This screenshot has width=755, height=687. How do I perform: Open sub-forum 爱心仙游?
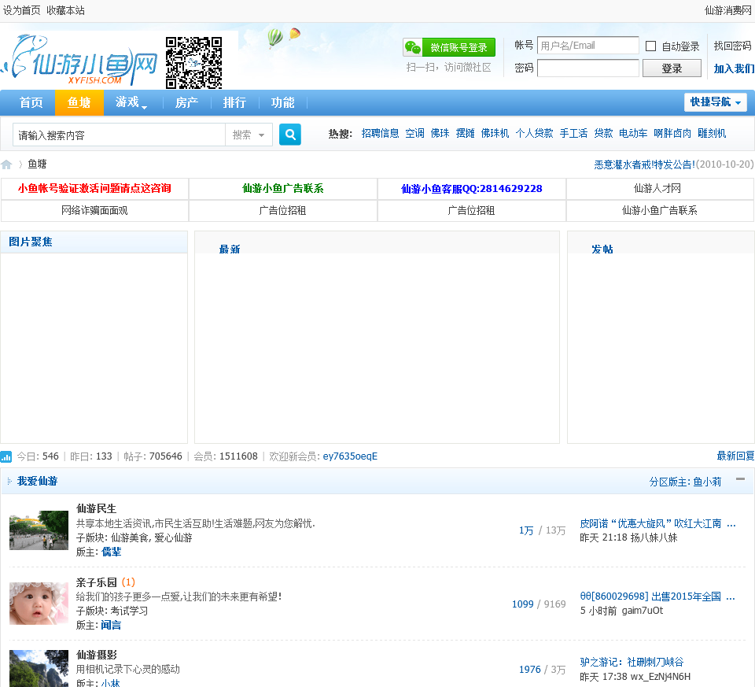173,537
